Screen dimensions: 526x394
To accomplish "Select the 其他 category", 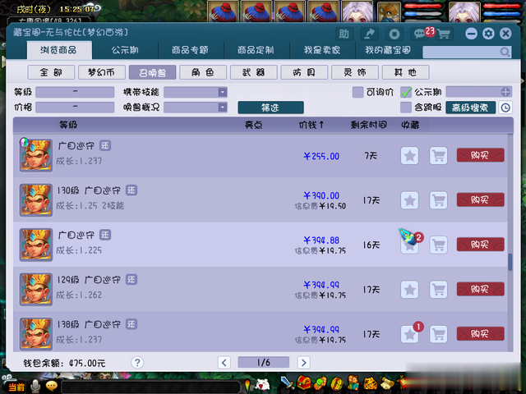I will point(405,72).
